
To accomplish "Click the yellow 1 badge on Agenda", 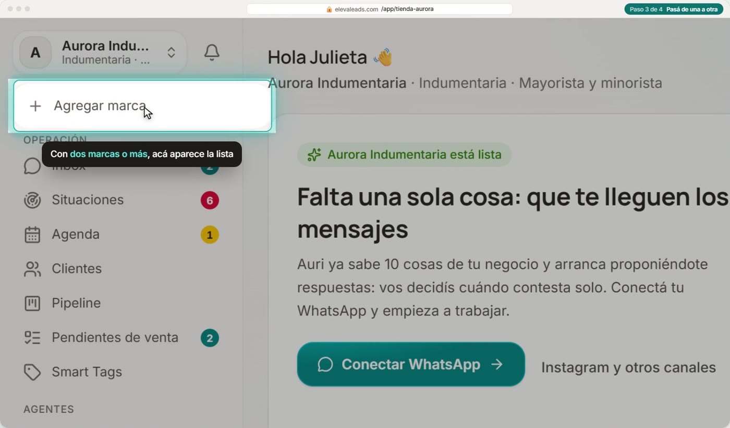I will pos(210,235).
